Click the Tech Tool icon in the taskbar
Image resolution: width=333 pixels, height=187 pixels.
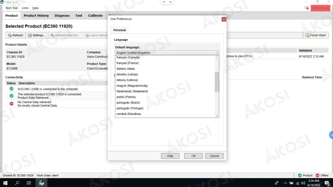pos(41,183)
